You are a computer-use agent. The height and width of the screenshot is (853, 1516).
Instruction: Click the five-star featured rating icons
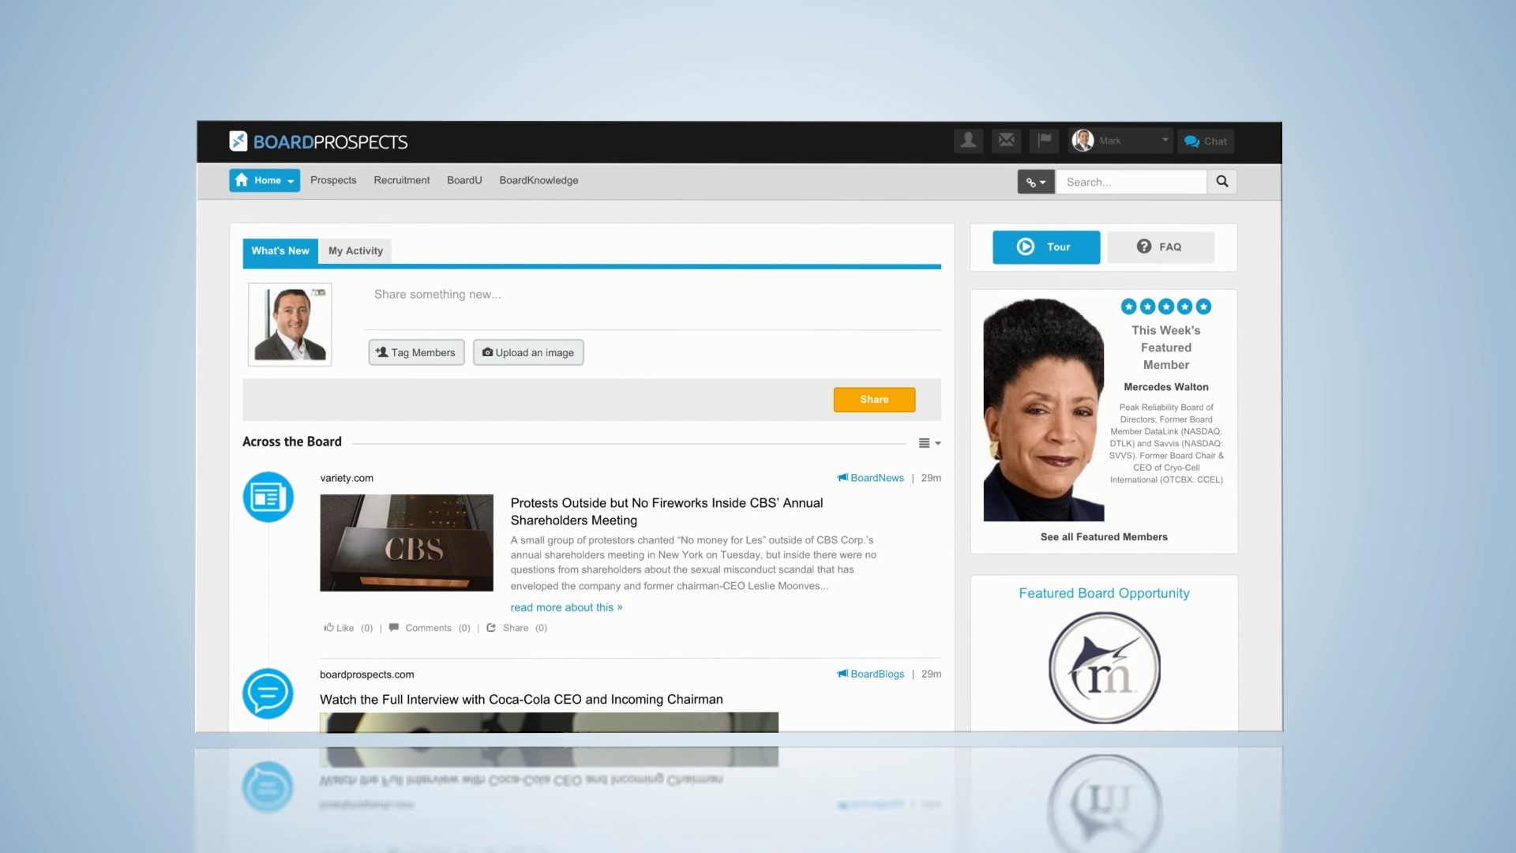click(x=1166, y=306)
